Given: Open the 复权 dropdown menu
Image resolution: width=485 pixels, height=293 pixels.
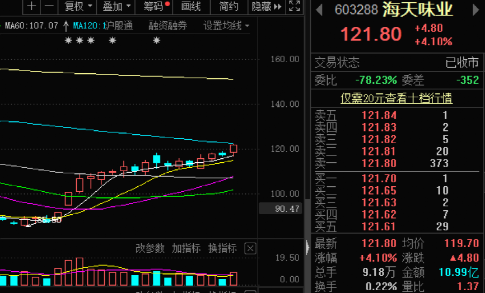Looking at the screenshot, I should click(77, 6).
